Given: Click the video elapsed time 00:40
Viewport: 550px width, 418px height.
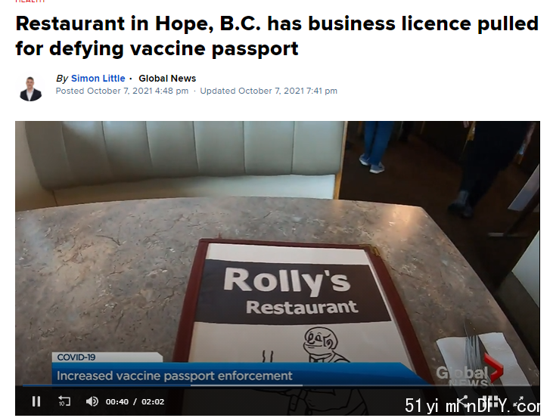Looking at the screenshot, I should [x=117, y=401].
